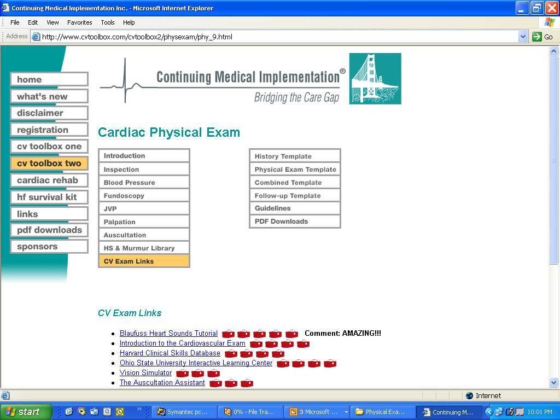Open the HS & Murmur Library

[x=144, y=248]
